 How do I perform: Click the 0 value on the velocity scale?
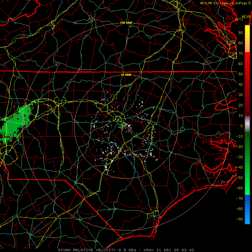click(242, 126)
